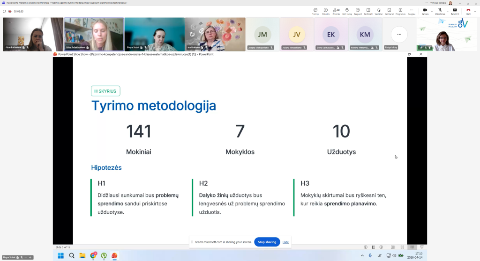480x261 pixels.
Task: Open the Reaguoti reactions picker
Action: (x=358, y=10)
